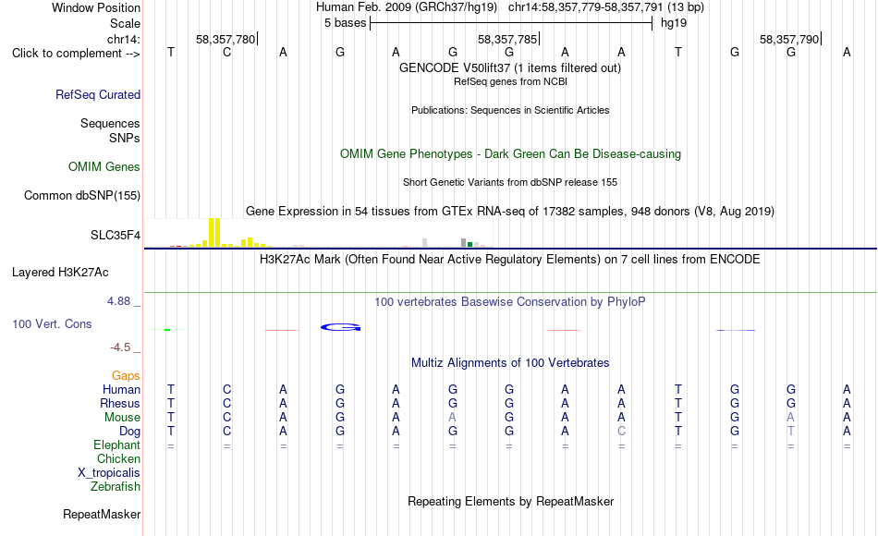Click the base C in reference sequence row
This screenshot has width=878, height=536.
[x=226, y=53]
